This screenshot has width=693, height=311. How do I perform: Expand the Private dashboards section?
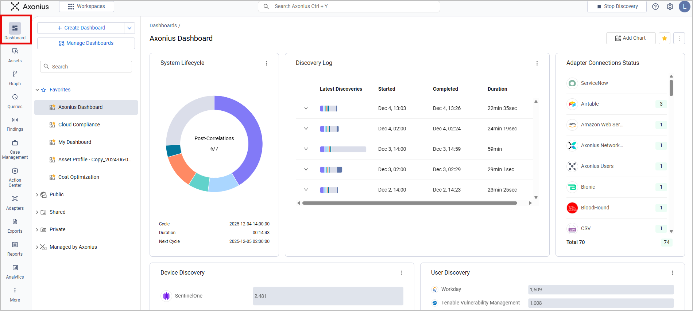(x=37, y=230)
